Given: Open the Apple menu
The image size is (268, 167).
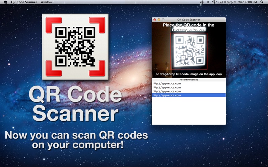Looking at the screenshot, I should 5,2.
